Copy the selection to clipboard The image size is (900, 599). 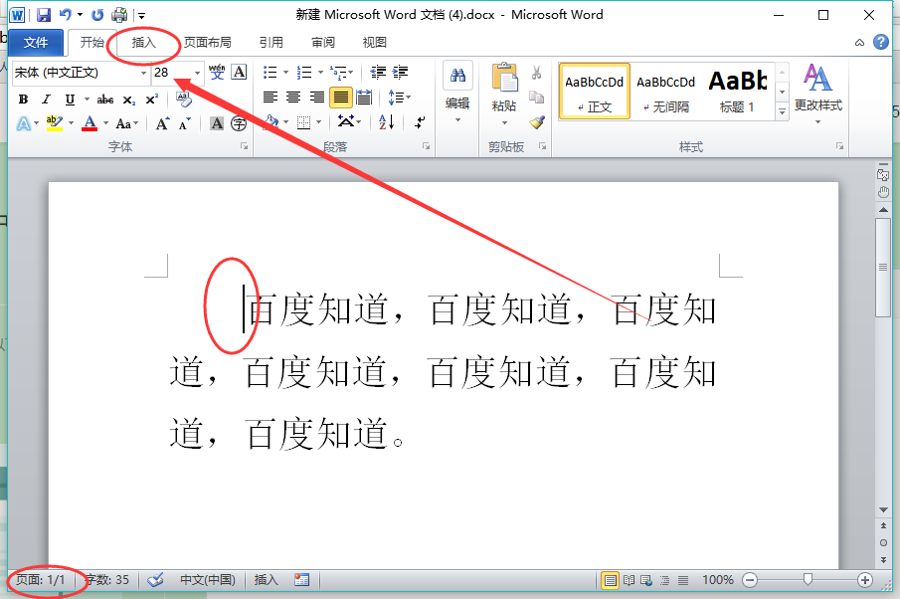tap(536, 98)
